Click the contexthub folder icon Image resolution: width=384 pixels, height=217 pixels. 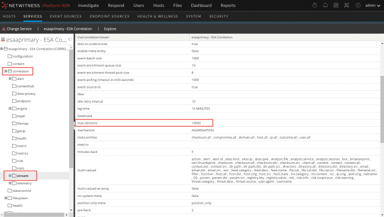tap(14, 86)
